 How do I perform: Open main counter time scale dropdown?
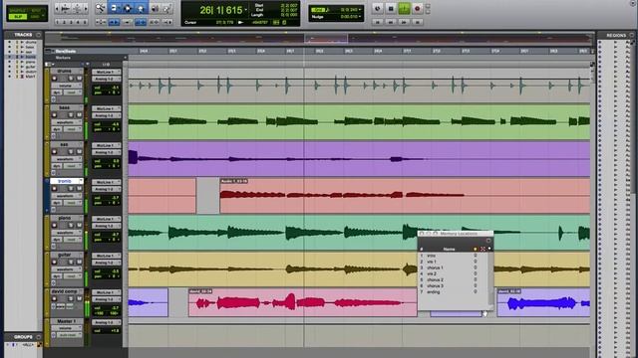[246, 10]
